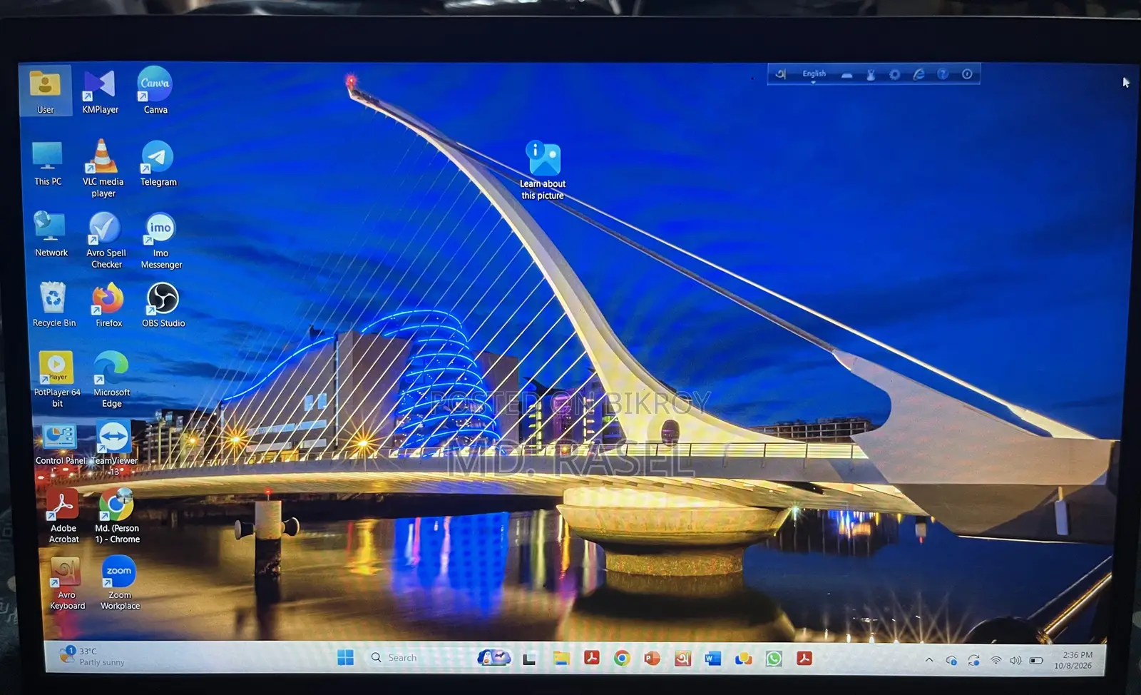The width and height of the screenshot is (1141, 695).
Task: Open Microsoft Word from the taskbar
Action: [712, 659]
